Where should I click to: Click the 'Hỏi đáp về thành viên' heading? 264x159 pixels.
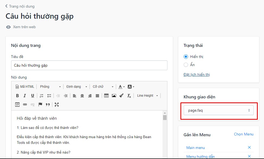click(37, 118)
